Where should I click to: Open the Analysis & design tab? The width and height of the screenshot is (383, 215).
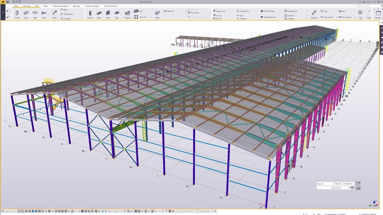(92, 6)
